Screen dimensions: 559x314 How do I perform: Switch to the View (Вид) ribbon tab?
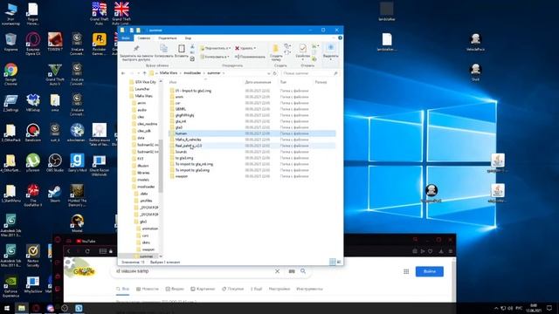pyautogui.click(x=188, y=38)
